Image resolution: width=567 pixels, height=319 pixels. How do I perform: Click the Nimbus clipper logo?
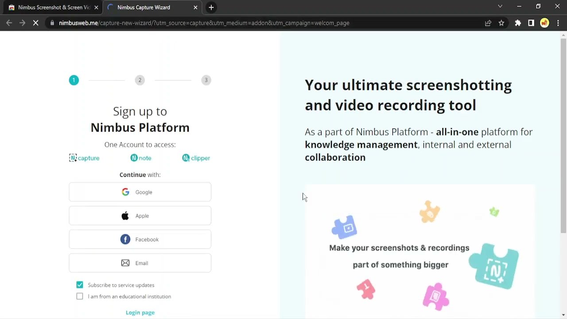coord(196,158)
